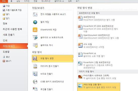Select 슬라이드 쇼 브로드캐스트 option
The height and width of the screenshot is (91, 138).
click(x=53, y=38)
